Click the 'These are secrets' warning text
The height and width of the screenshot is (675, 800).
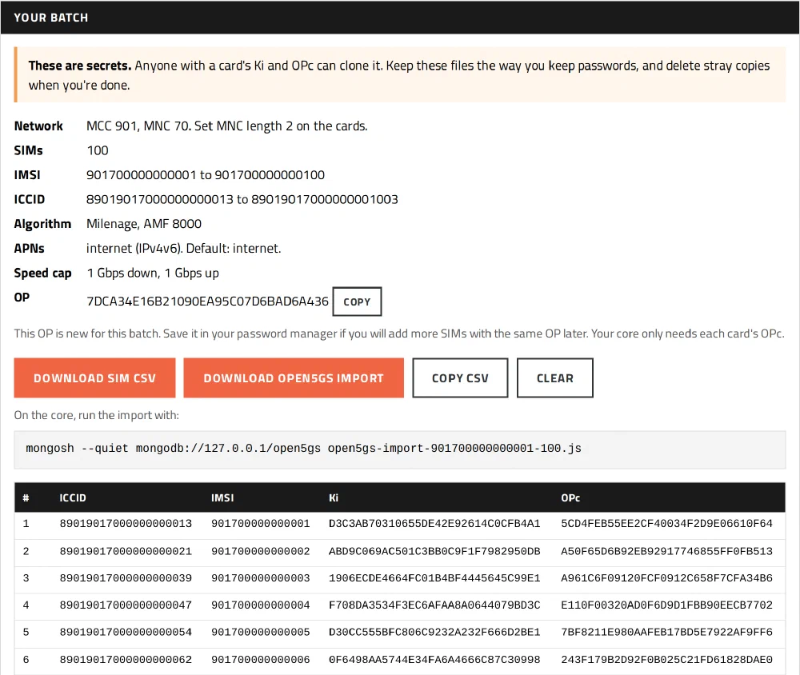point(399,75)
